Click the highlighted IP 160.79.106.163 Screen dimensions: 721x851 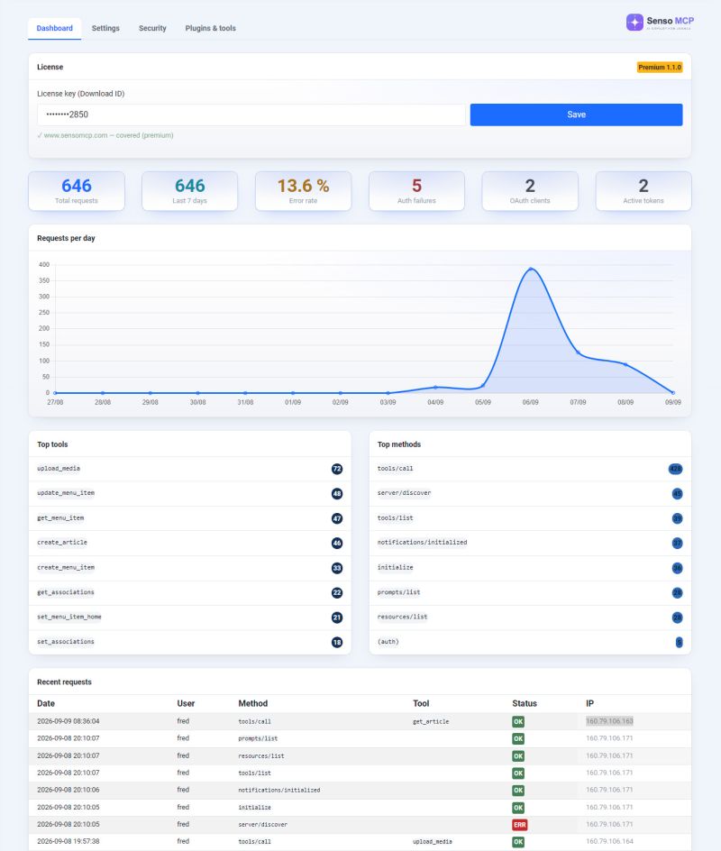tap(609, 721)
